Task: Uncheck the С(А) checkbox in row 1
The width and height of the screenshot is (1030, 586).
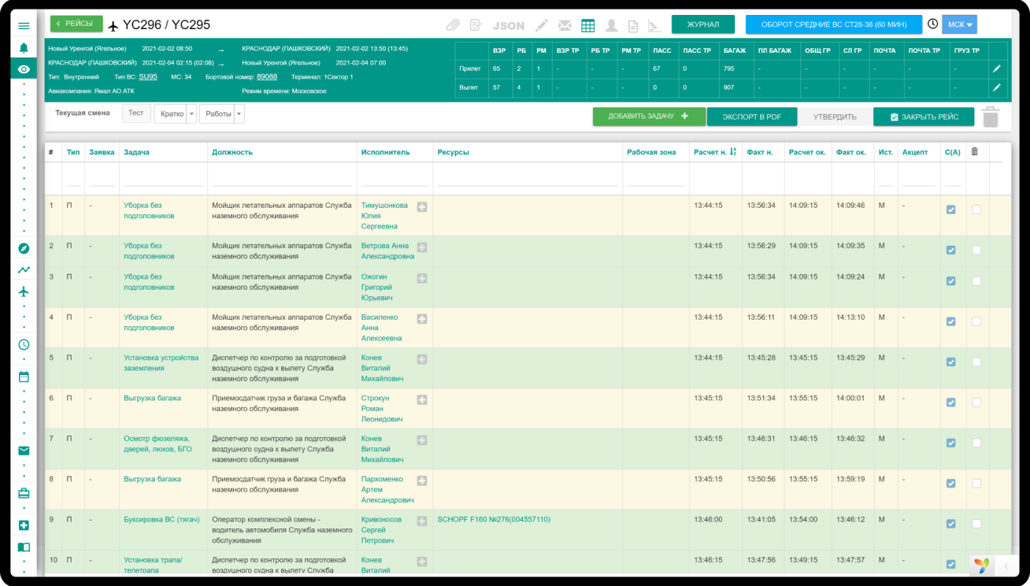Action: point(950,210)
